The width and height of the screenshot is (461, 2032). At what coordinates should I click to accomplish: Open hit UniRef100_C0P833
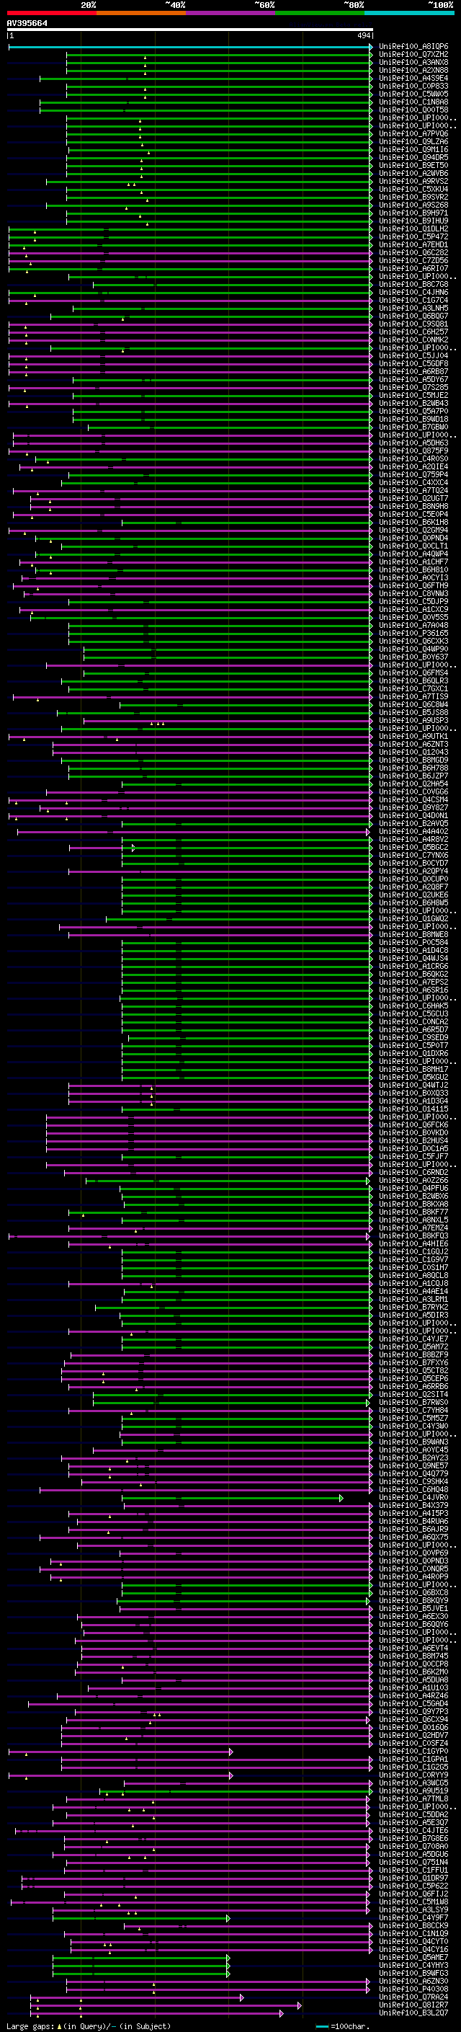413,86
